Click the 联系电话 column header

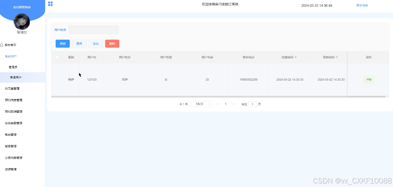[x=248, y=57]
